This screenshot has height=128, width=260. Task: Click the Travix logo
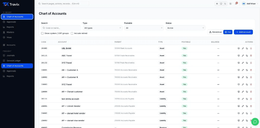[x=11, y=4]
